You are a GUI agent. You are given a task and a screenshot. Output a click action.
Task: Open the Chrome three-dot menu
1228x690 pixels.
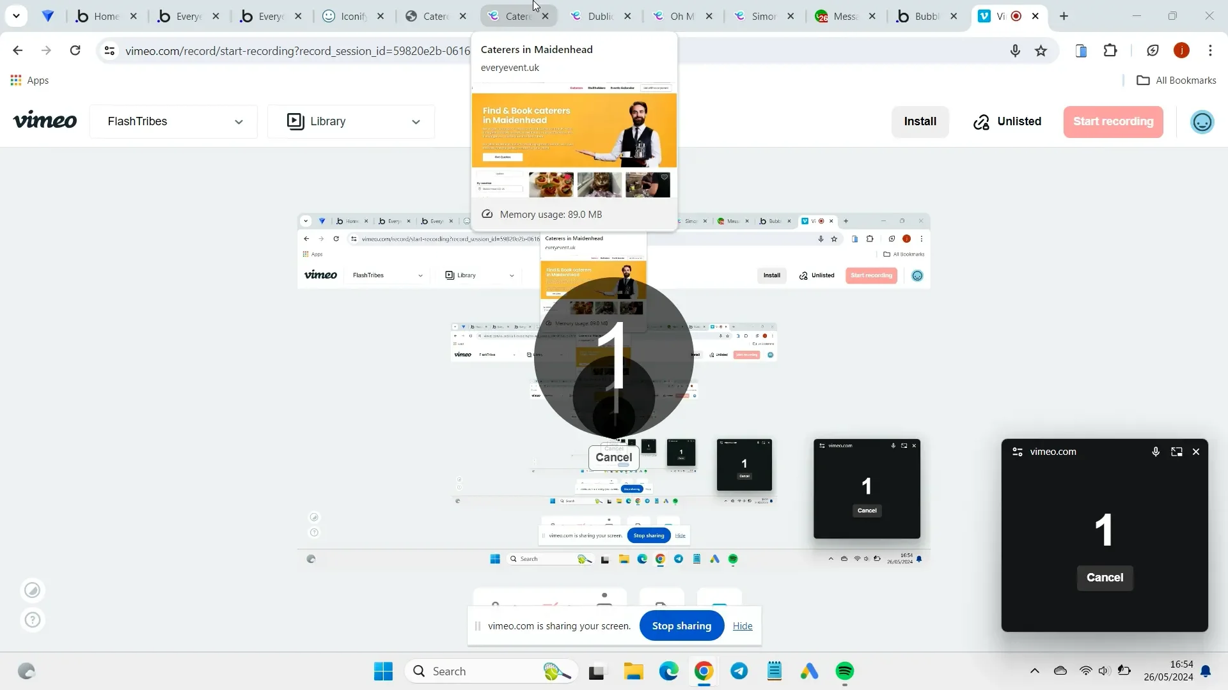[1210, 50]
